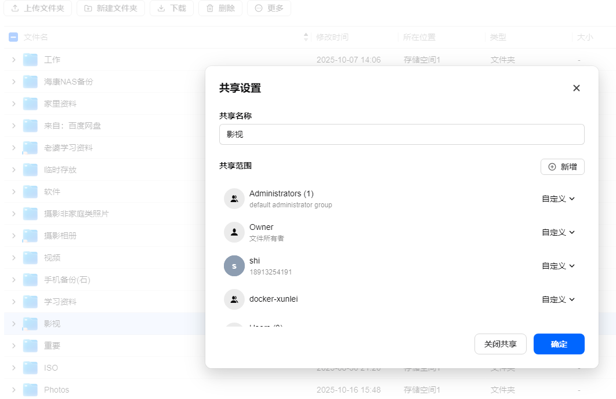The height and width of the screenshot is (399, 616).
Task: Click the 影视 folder icon in list
Action: coord(30,324)
